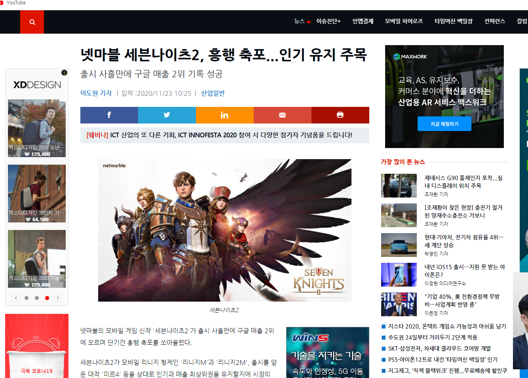528x378 pixels.
Task: Open XD Design 2020 기능 backpack ad
Action: coord(37,259)
